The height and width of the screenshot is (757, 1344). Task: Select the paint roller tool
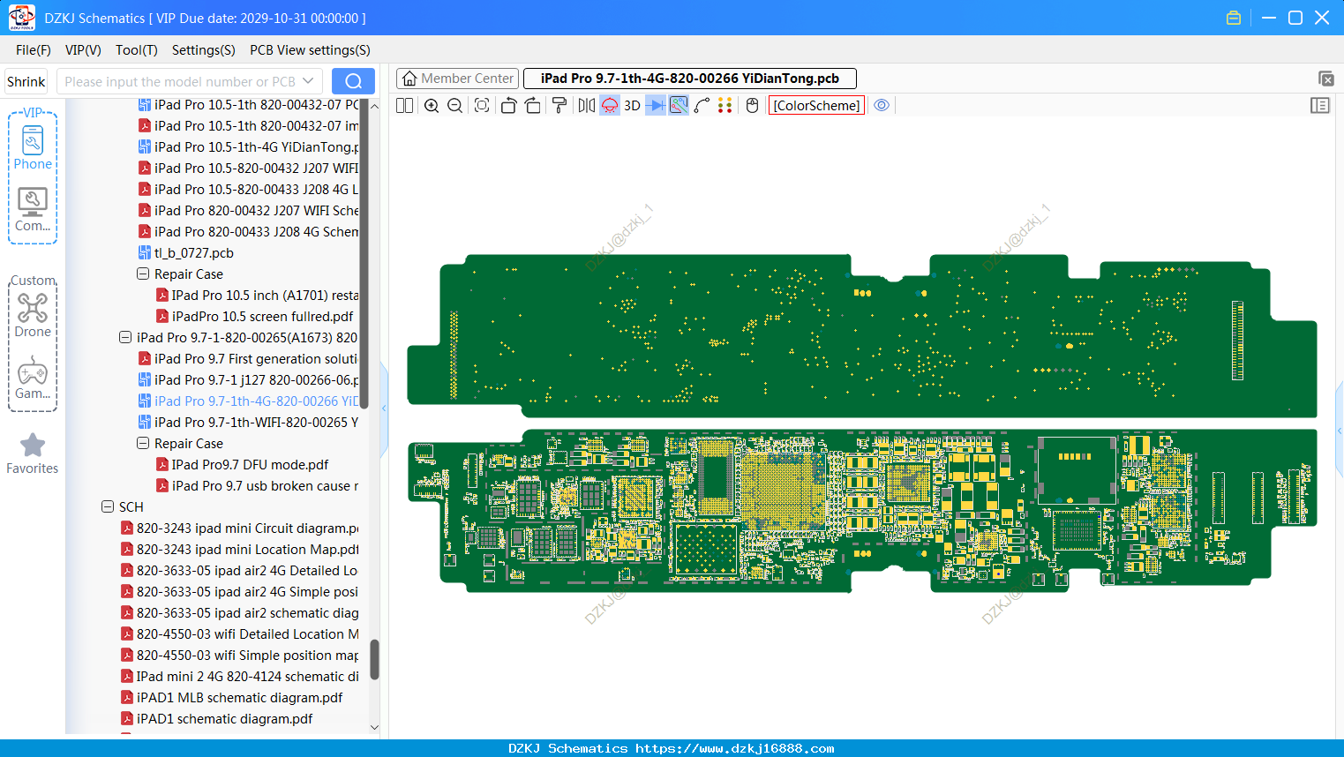click(x=559, y=105)
